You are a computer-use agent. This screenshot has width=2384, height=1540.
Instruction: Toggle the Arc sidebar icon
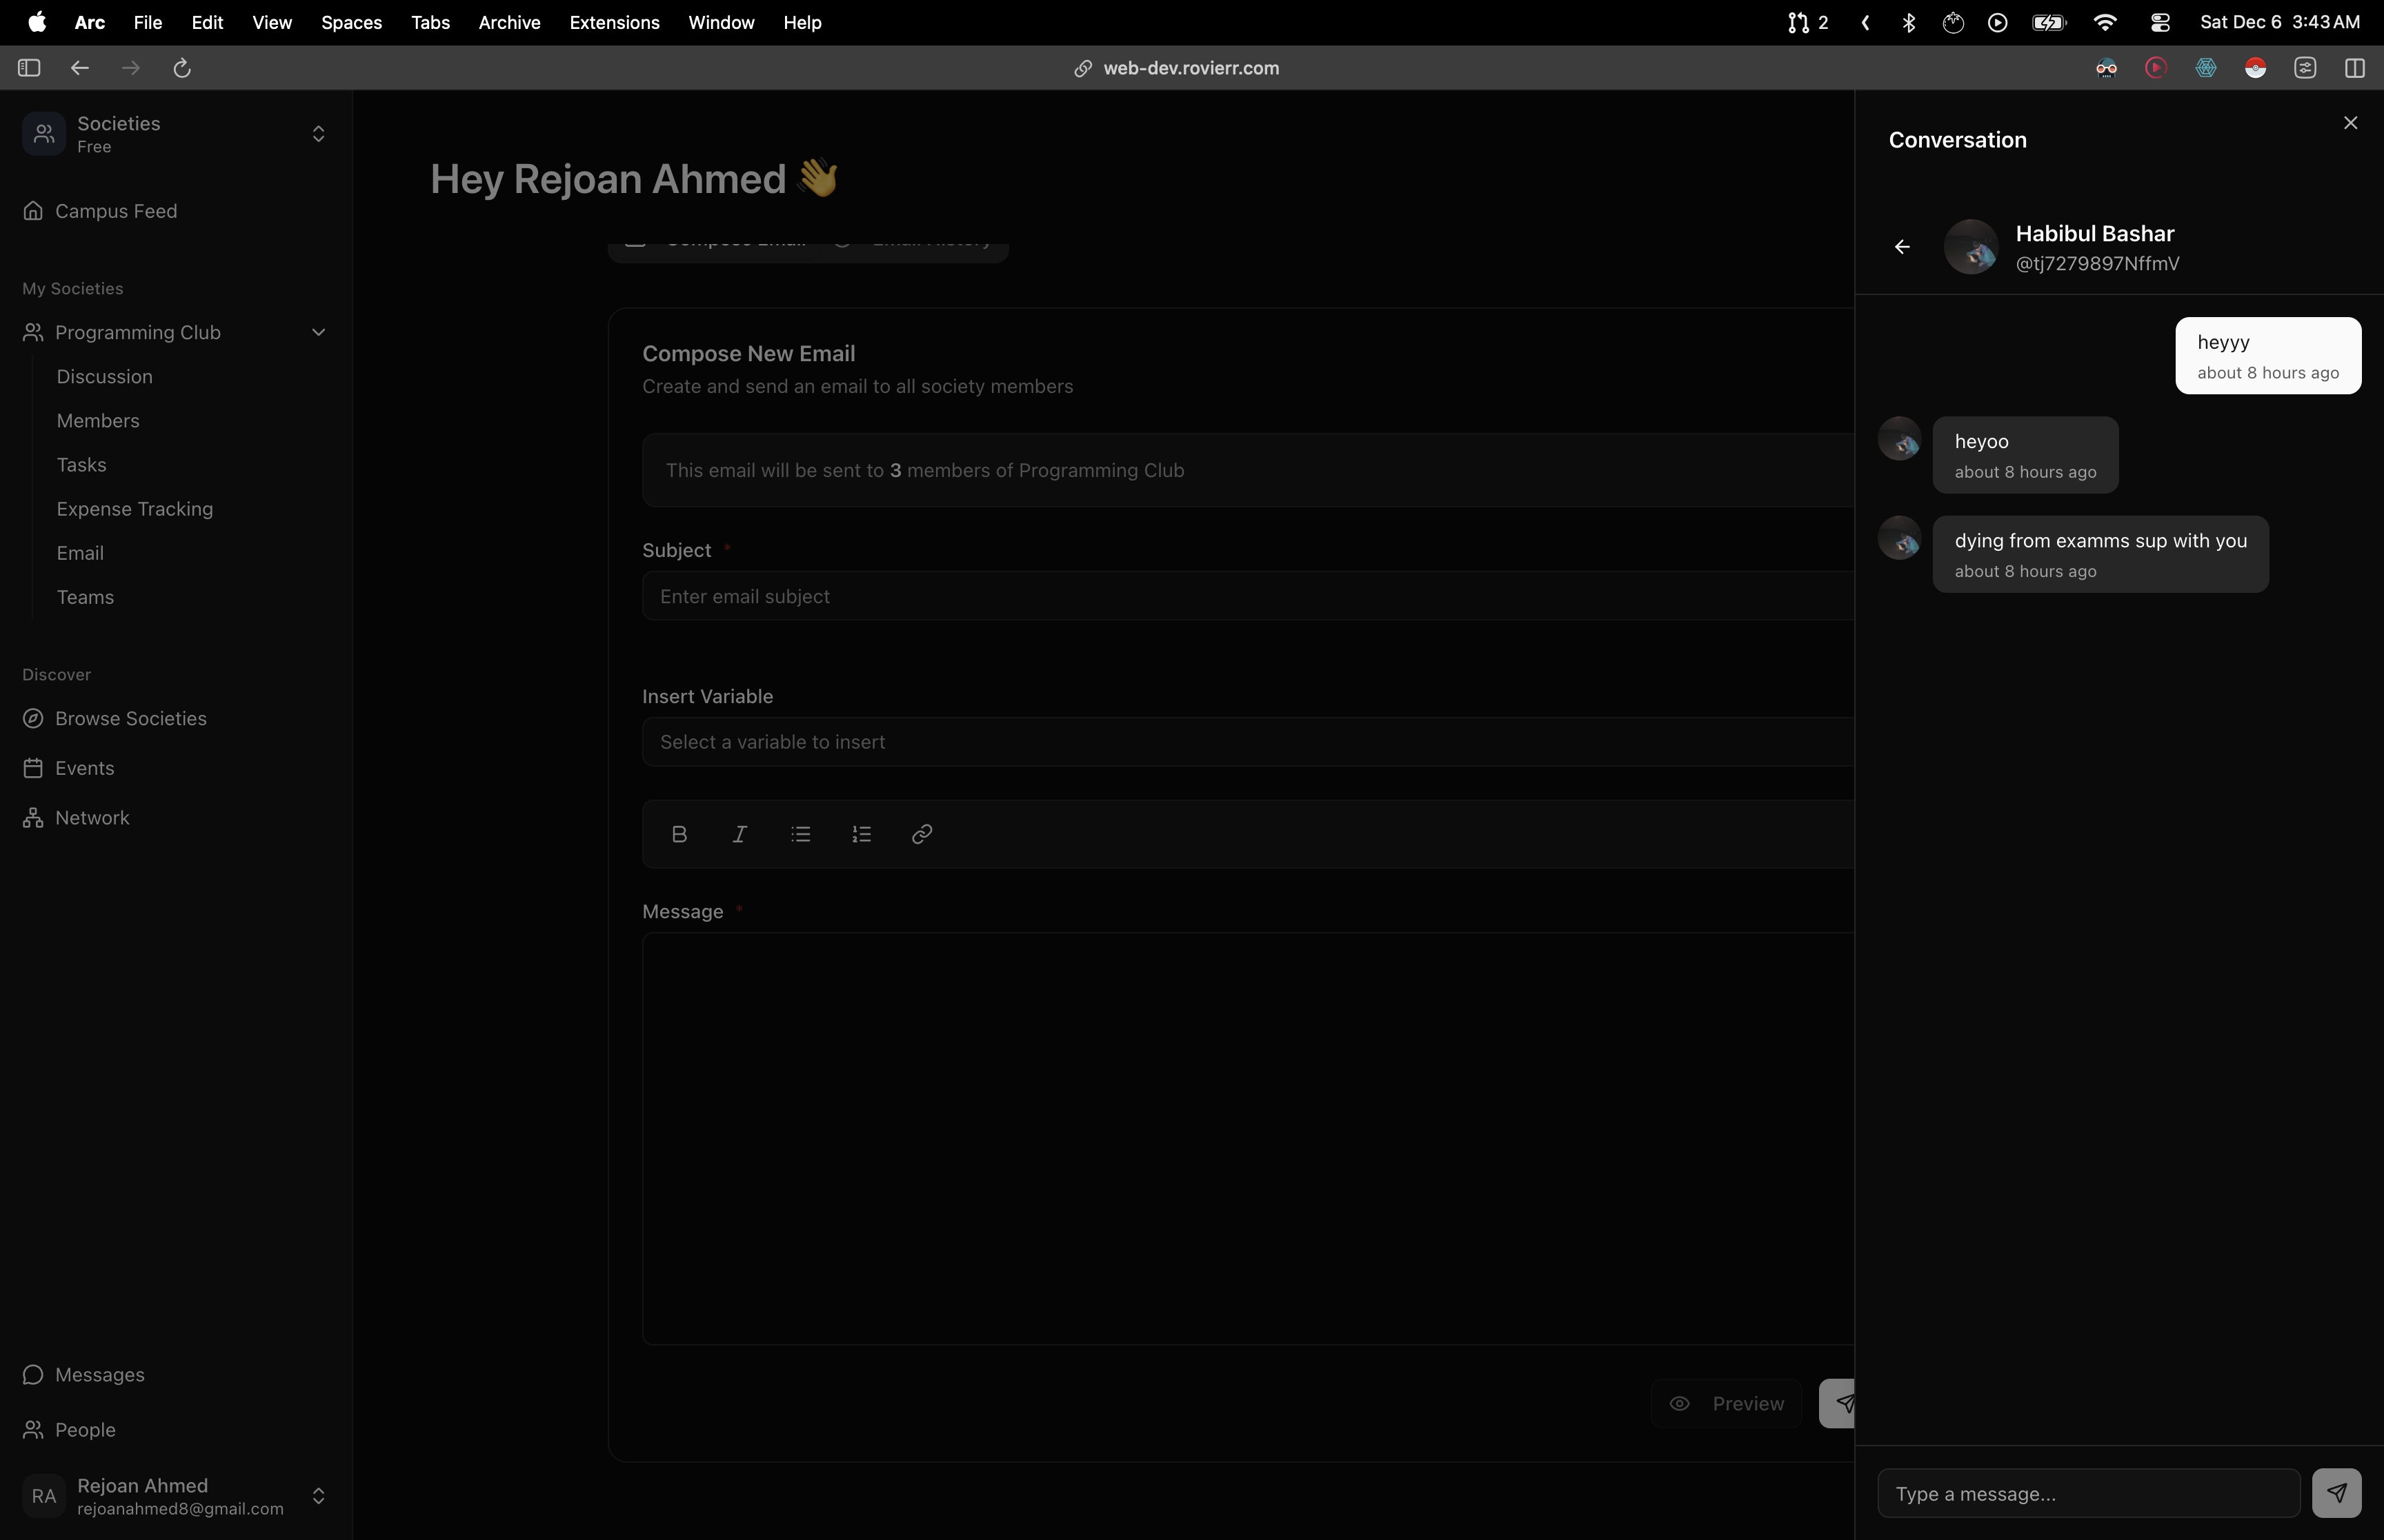(x=29, y=68)
